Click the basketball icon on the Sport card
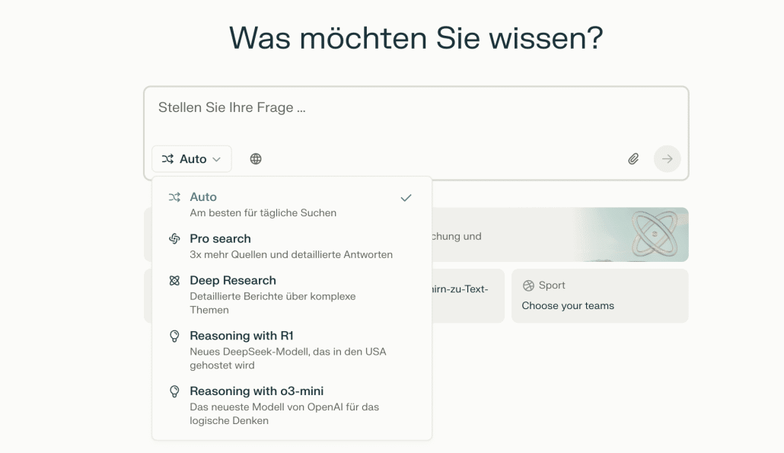 [528, 285]
